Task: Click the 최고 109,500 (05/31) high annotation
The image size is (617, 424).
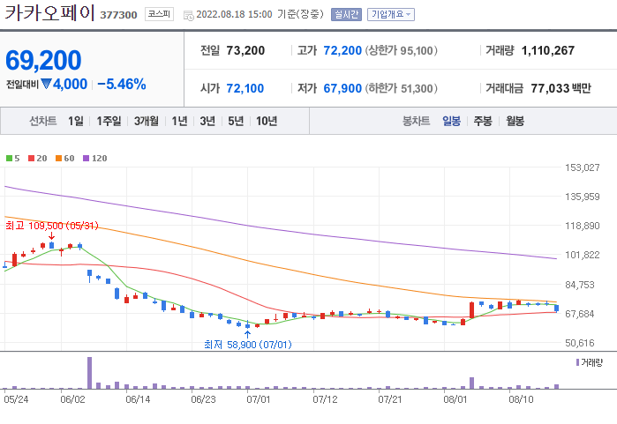Action: pos(51,226)
